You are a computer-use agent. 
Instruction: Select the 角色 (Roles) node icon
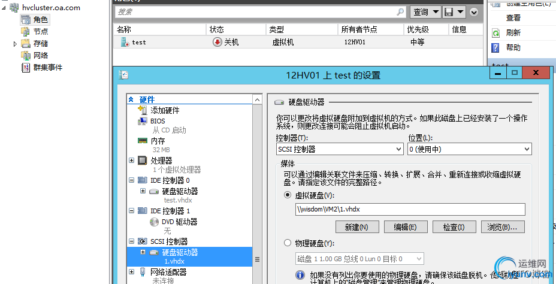[26, 20]
